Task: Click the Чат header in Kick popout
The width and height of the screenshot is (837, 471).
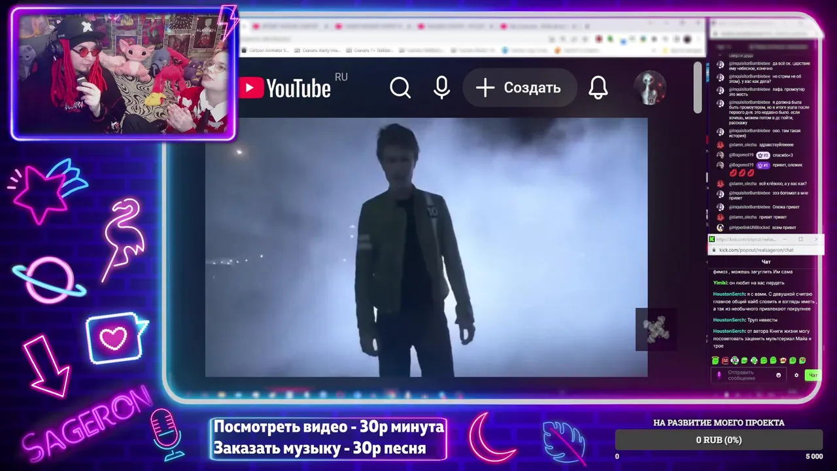Action: [x=766, y=262]
